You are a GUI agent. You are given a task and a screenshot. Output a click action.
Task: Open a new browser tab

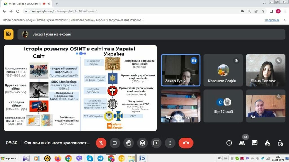pyautogui.click(x=57, y=4)
